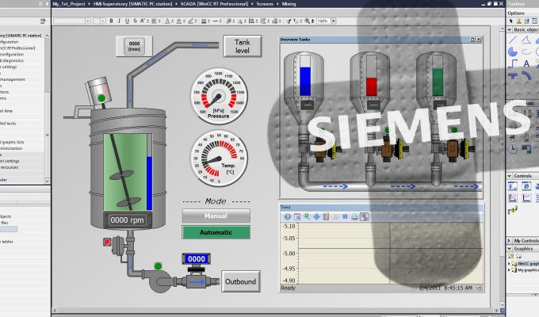Toggle green indicator above outbound pump
Viewport: 539px width, 317px height.
click(158, 265)
